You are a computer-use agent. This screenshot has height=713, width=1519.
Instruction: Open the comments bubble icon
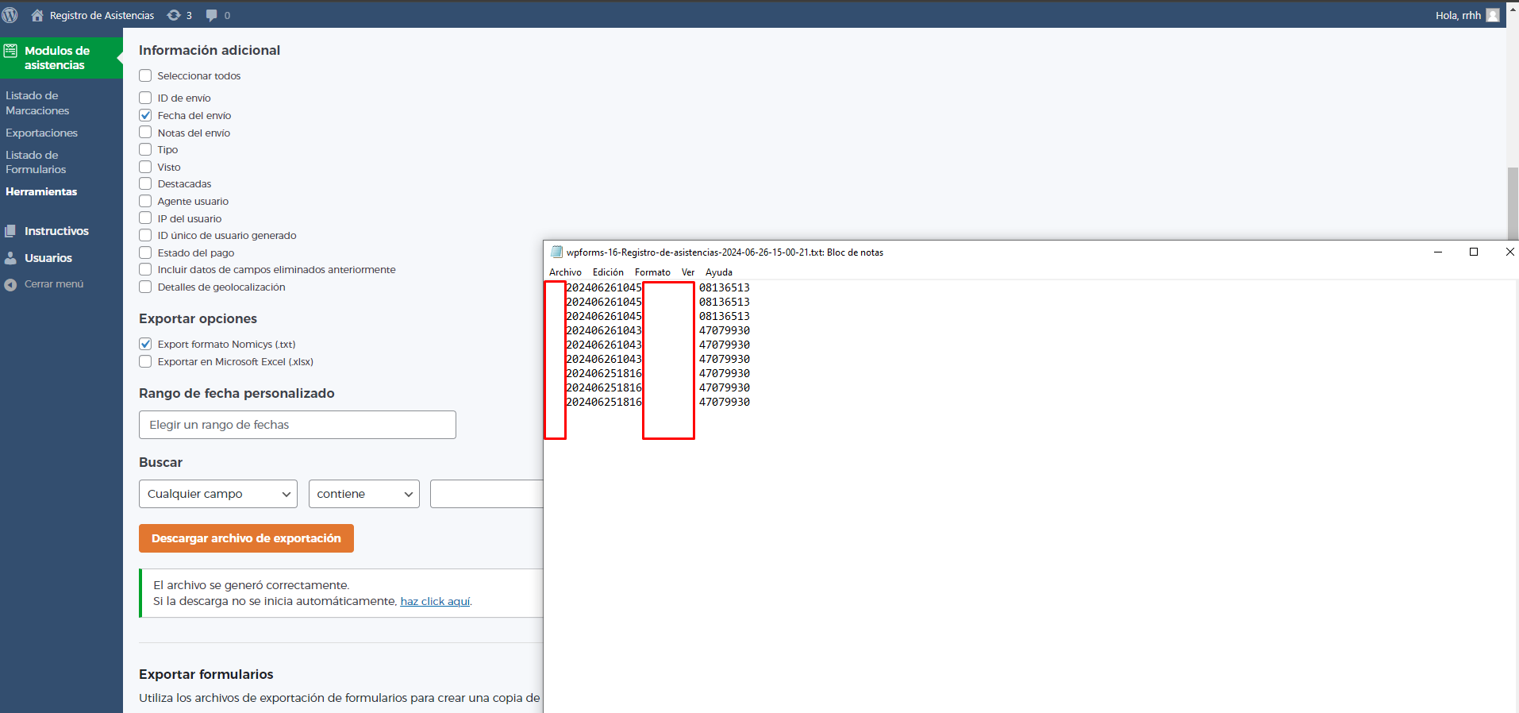pos(212,15)
